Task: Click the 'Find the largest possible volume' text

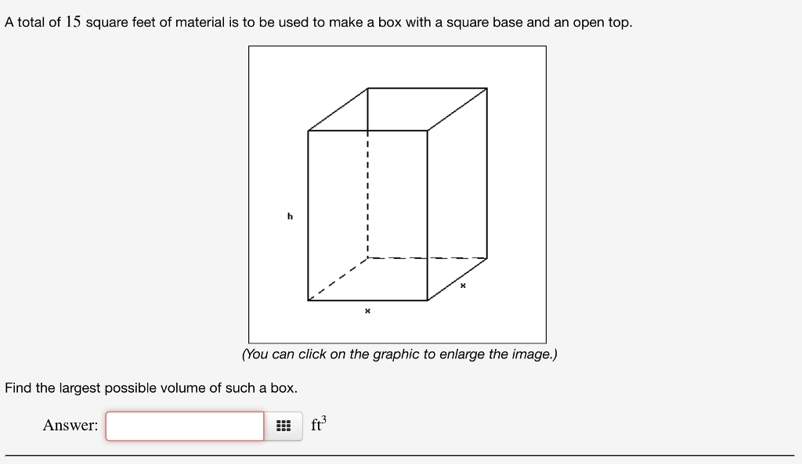Action: tap(150, 388)
